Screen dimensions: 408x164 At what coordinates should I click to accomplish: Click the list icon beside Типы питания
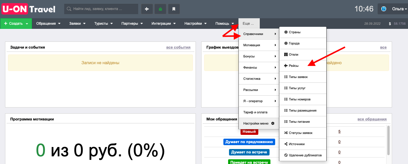[x=286, y=122]
